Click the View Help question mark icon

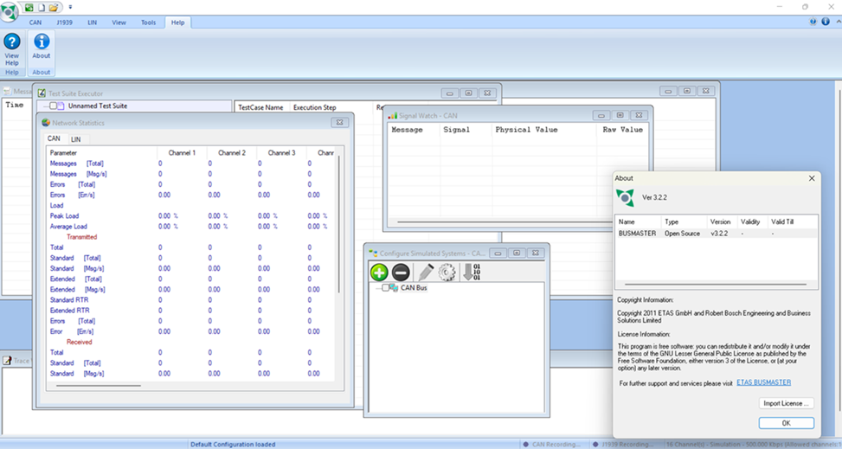(x=12, y=42)
